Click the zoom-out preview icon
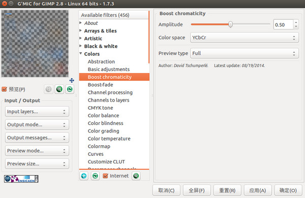Screen dimensions: 305x198 click(x=49, y=89)
